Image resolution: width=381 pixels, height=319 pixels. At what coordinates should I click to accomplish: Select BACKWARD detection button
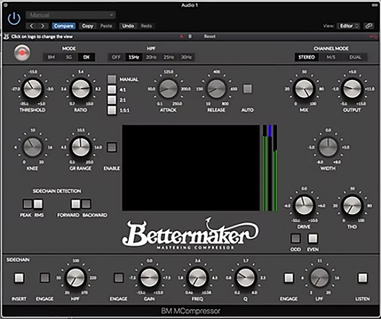[86, 204]
